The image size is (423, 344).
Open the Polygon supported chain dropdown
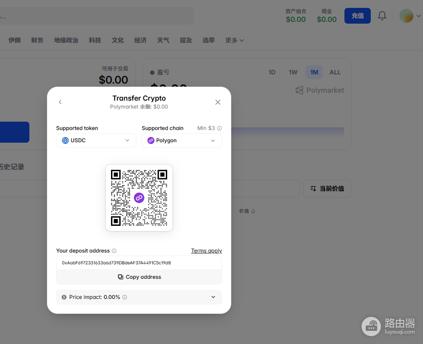[x=182, y=140]
